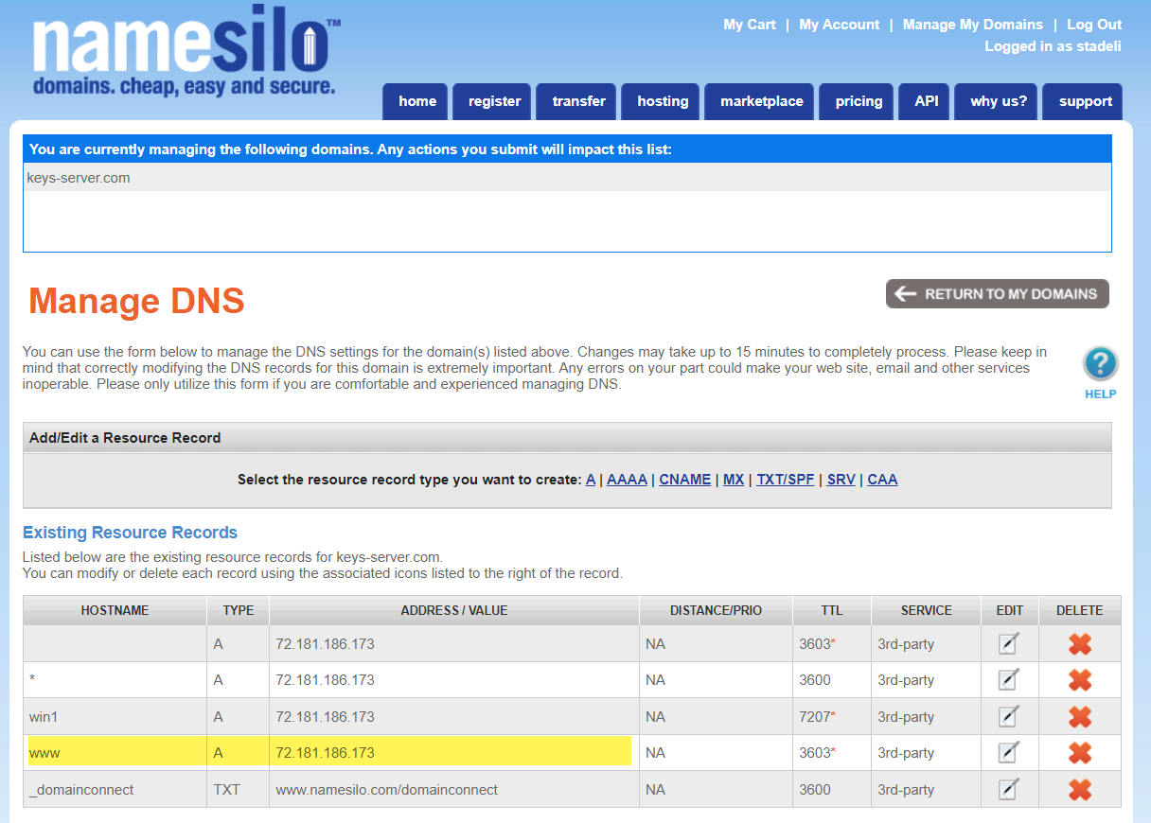
Task: Edit the blank-hostname A record at the top
Action: [x=1009, y=644]
